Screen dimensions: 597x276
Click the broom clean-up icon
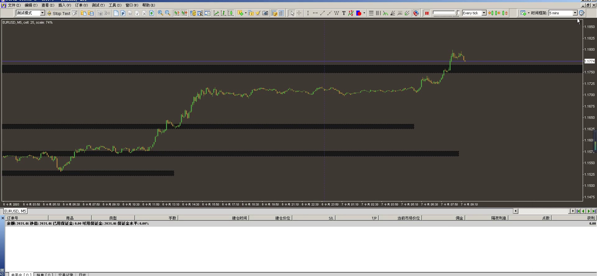258,13
